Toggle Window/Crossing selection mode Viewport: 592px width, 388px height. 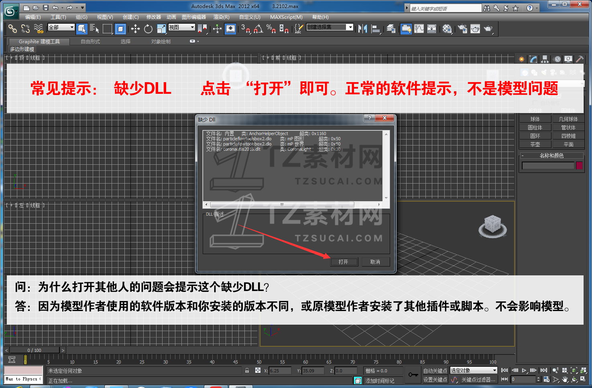coord(120,28)
